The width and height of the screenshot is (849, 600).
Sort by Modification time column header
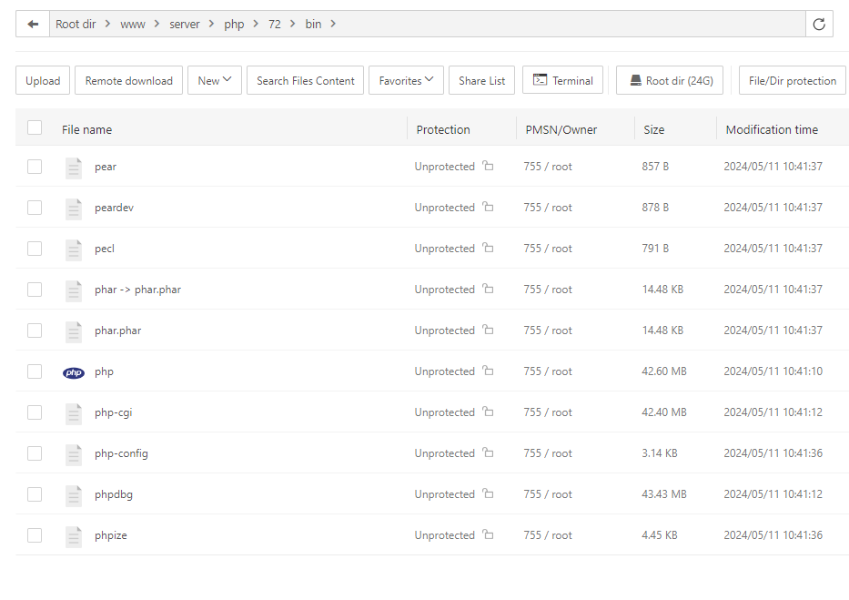click(772, 130)
